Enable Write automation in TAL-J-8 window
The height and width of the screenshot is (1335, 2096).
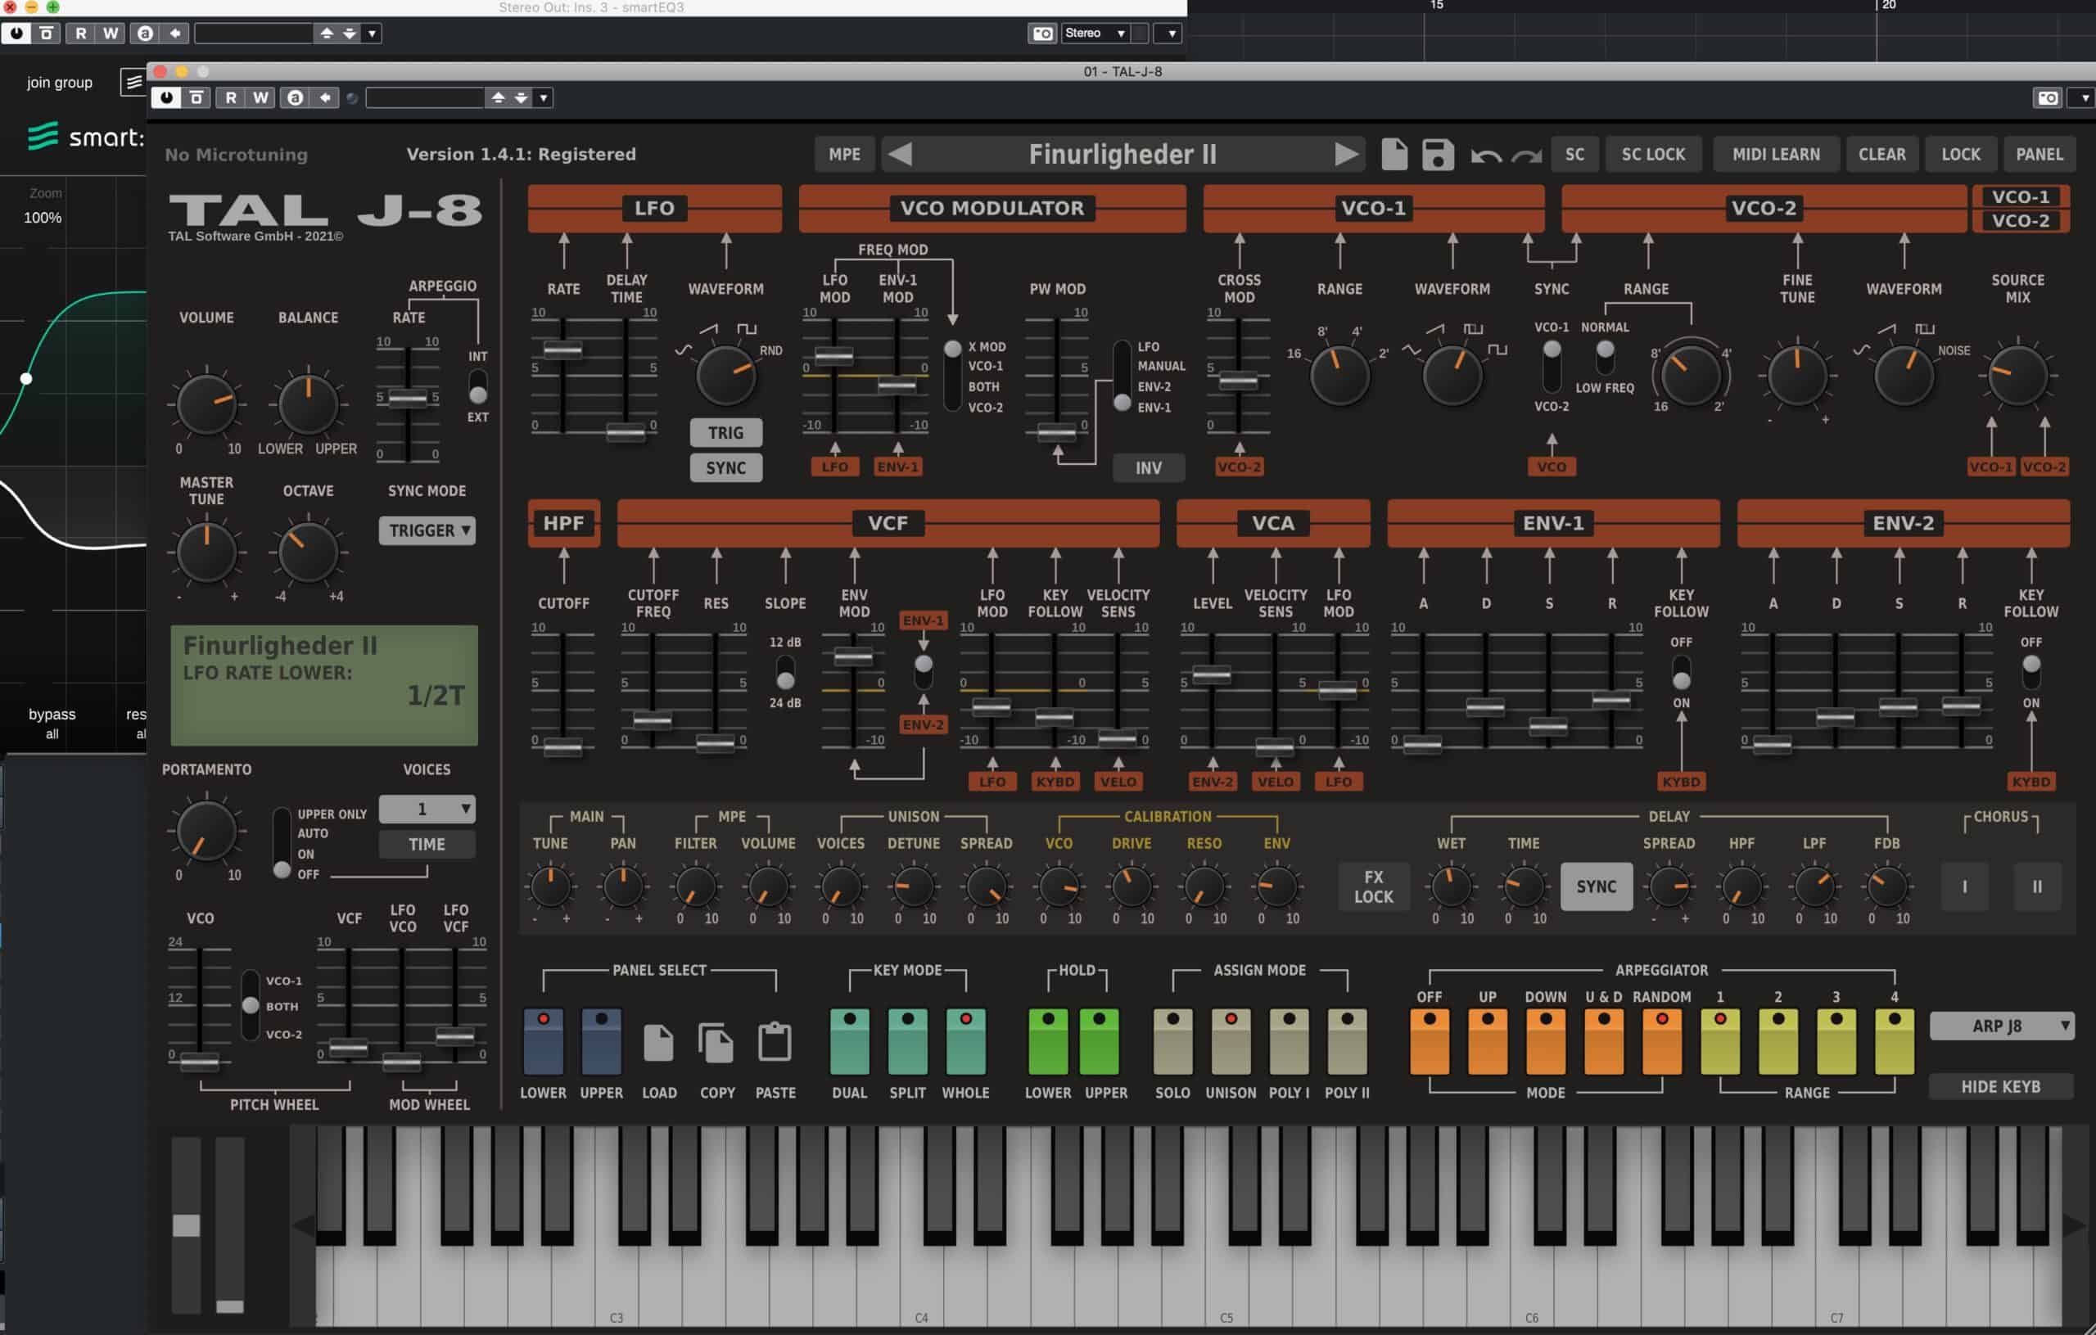pyautogui.click(x=260, y=97)
